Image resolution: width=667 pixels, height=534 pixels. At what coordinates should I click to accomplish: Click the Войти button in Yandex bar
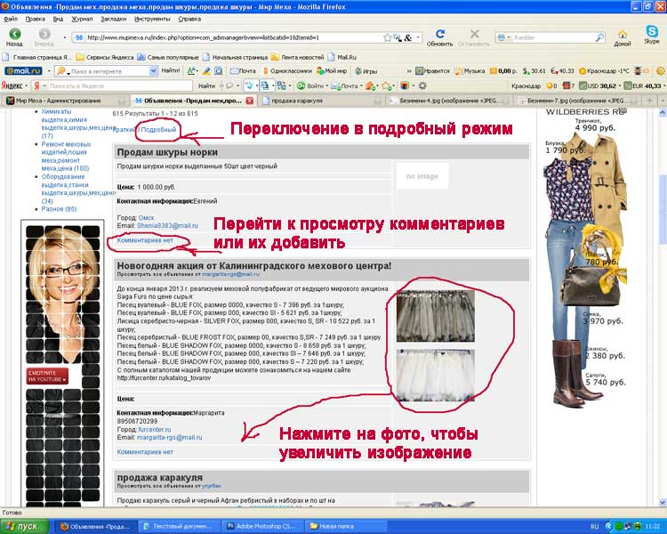pos(310,85)
